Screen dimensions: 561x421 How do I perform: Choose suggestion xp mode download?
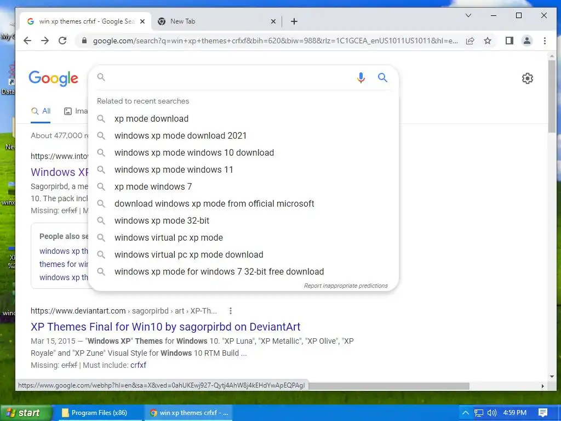(243, 118)
